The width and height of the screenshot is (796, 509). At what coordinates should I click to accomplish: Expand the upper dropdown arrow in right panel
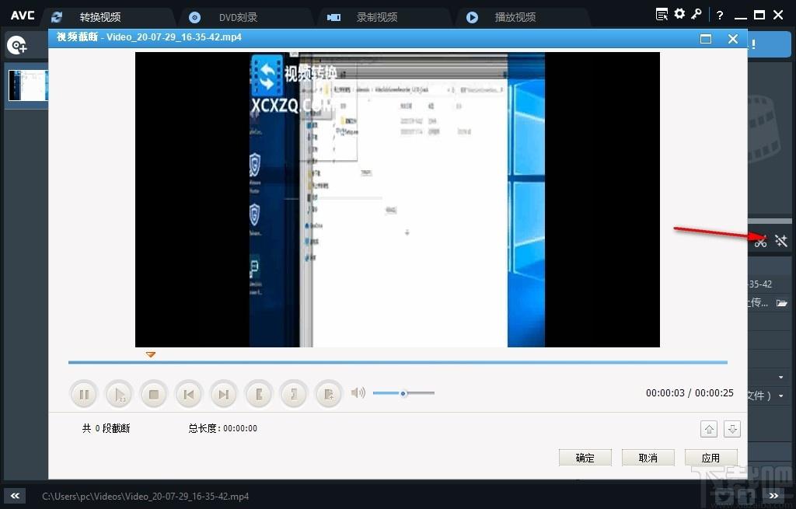[780, 377]
